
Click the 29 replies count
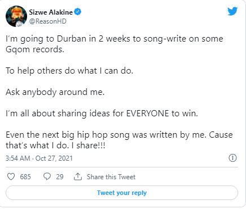click(x=60, y=177)
